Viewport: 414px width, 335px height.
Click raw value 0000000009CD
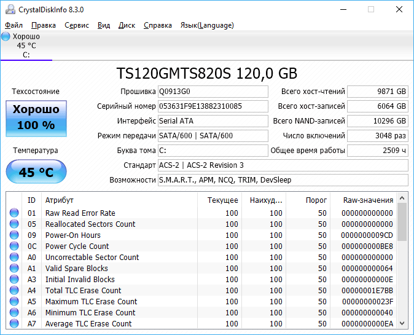point(367,235)
